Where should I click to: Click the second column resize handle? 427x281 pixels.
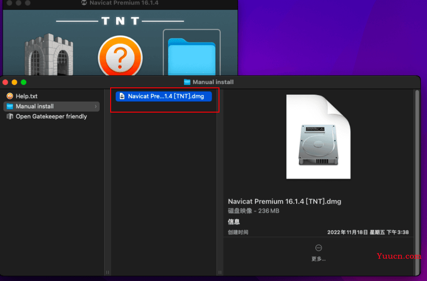tap(220, 272)
